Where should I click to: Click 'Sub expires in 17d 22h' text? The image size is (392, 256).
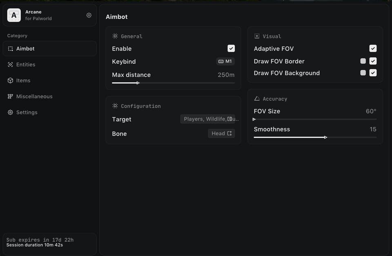[x=40, y=240]
